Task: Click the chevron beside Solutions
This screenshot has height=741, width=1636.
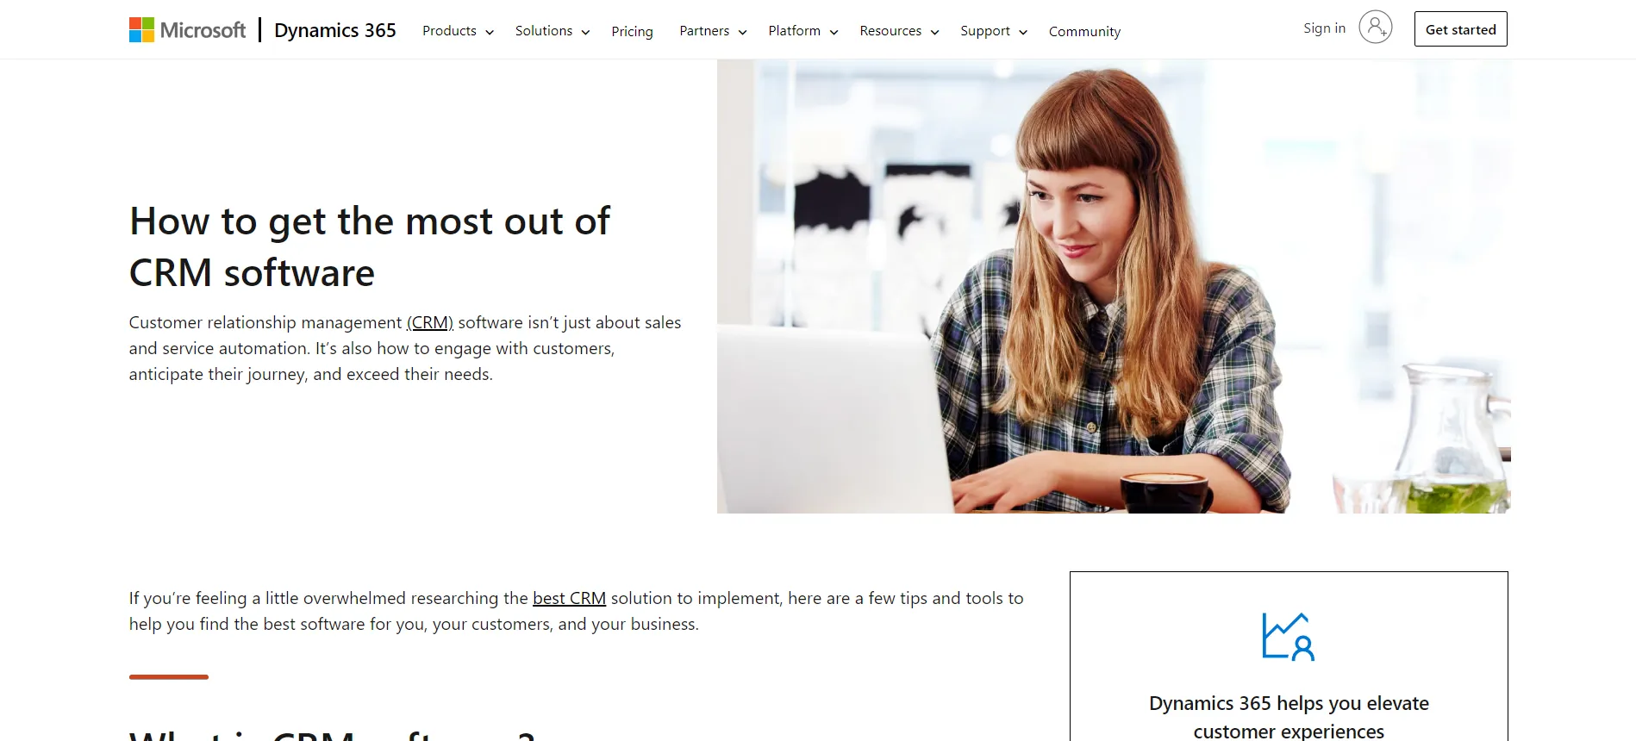Action: (585, 33)
